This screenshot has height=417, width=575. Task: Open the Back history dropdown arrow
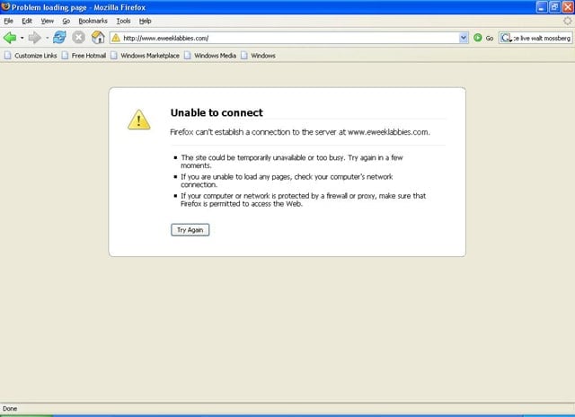(x=22, y=38)
